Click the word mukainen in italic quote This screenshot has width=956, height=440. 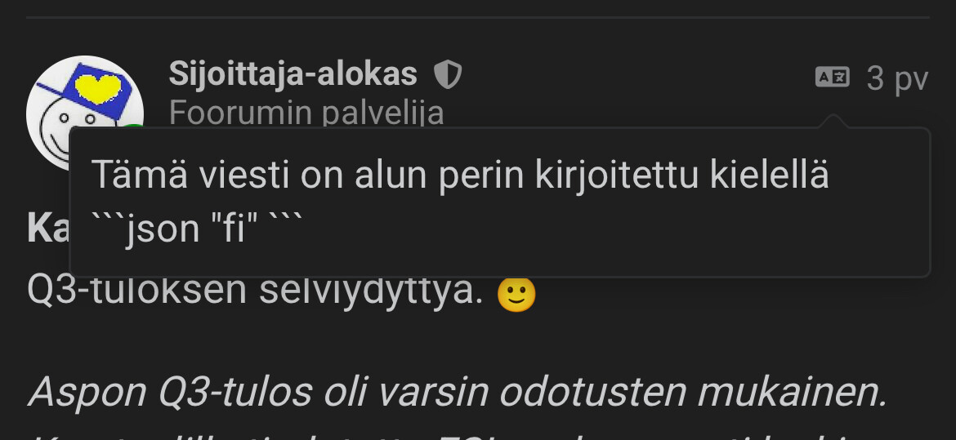(792, 392)
